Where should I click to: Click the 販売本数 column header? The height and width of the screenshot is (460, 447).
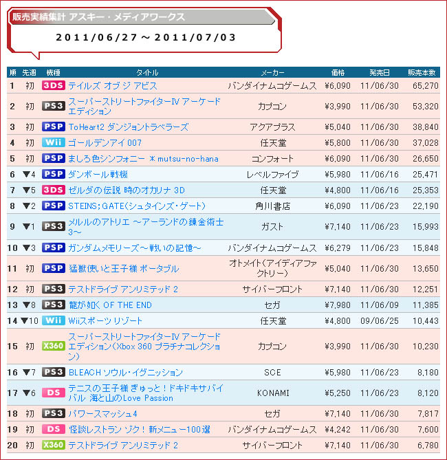[422, 72]
